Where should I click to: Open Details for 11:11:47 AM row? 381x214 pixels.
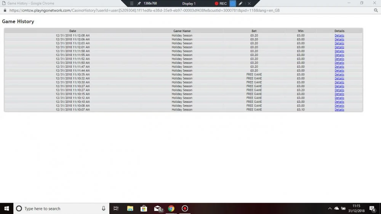pyautogui.click(x=339, y=67)
